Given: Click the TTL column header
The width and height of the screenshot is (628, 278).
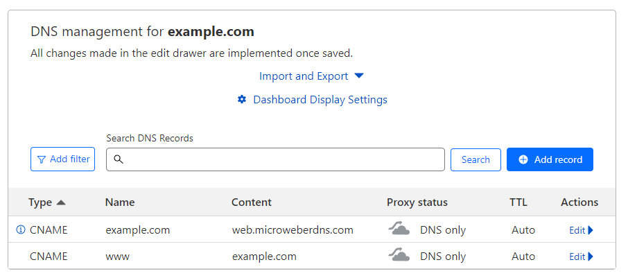Looking at the screenshot, I should coord(518,202).
